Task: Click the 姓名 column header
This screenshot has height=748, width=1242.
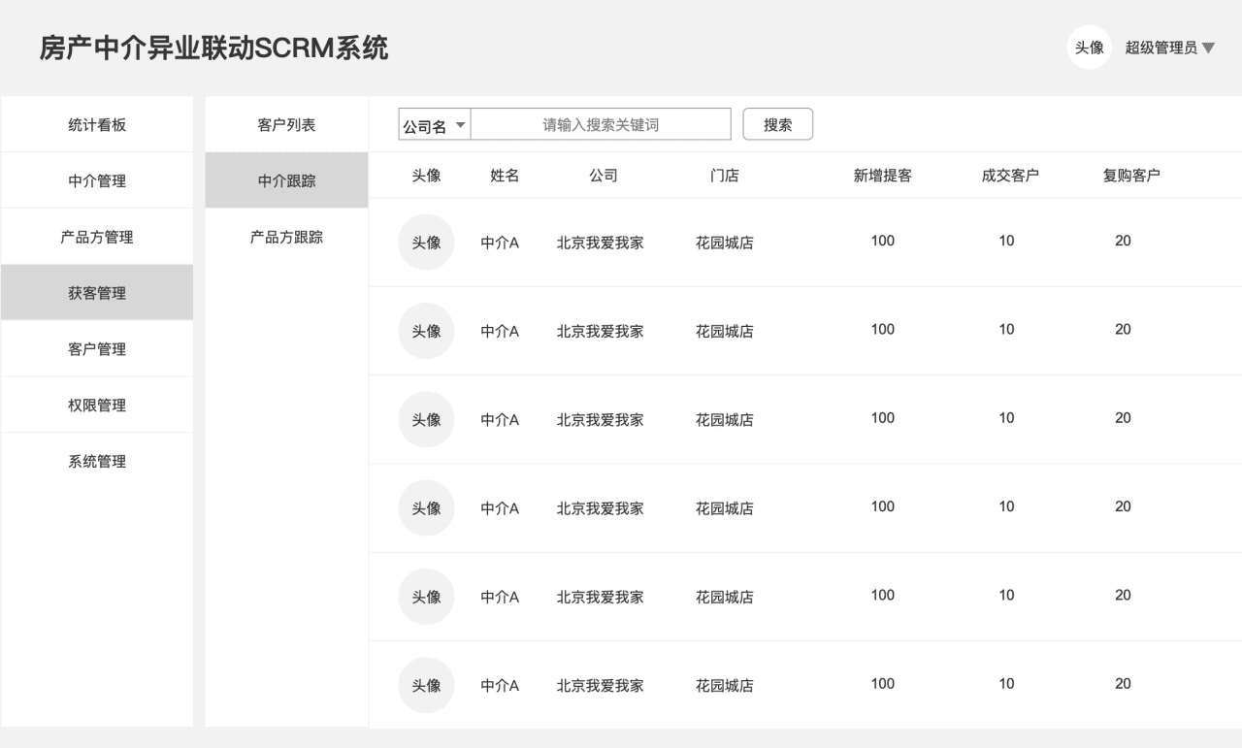Action: click(x=505, y=176)
